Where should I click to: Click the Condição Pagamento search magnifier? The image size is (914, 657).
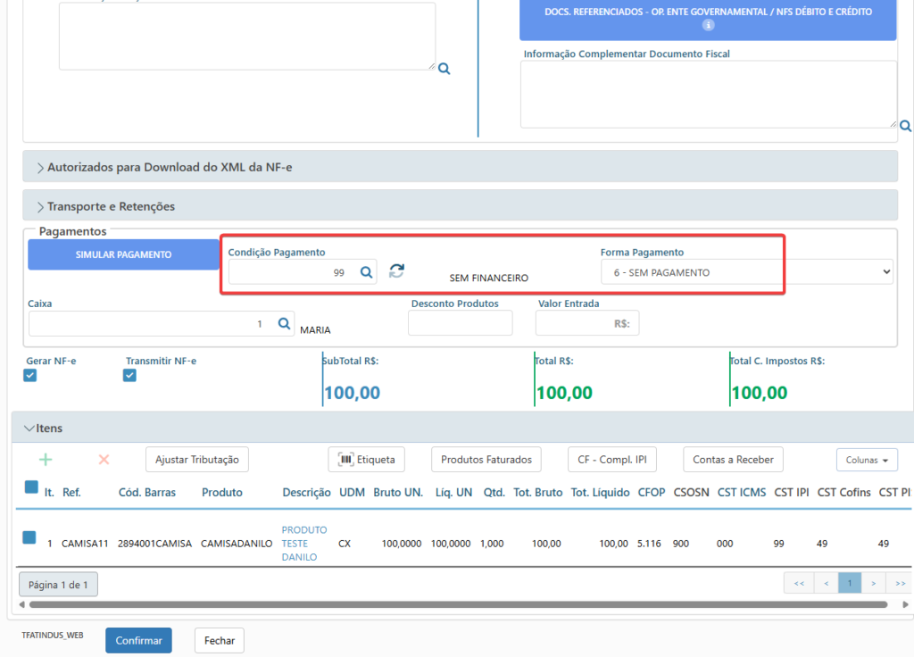click(x=366, y=272)
